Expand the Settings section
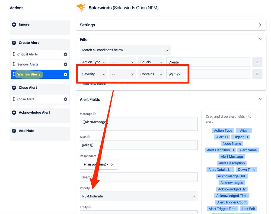This screenshot has width=271, height=214. [260, 25]
